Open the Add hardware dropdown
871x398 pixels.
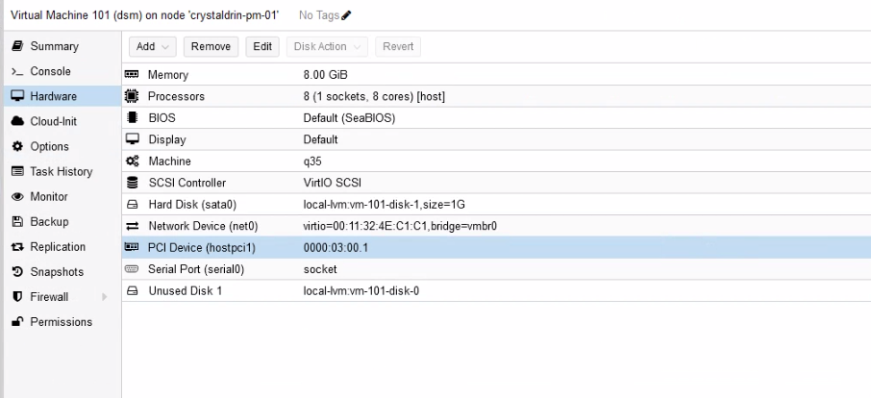(151, 46)
